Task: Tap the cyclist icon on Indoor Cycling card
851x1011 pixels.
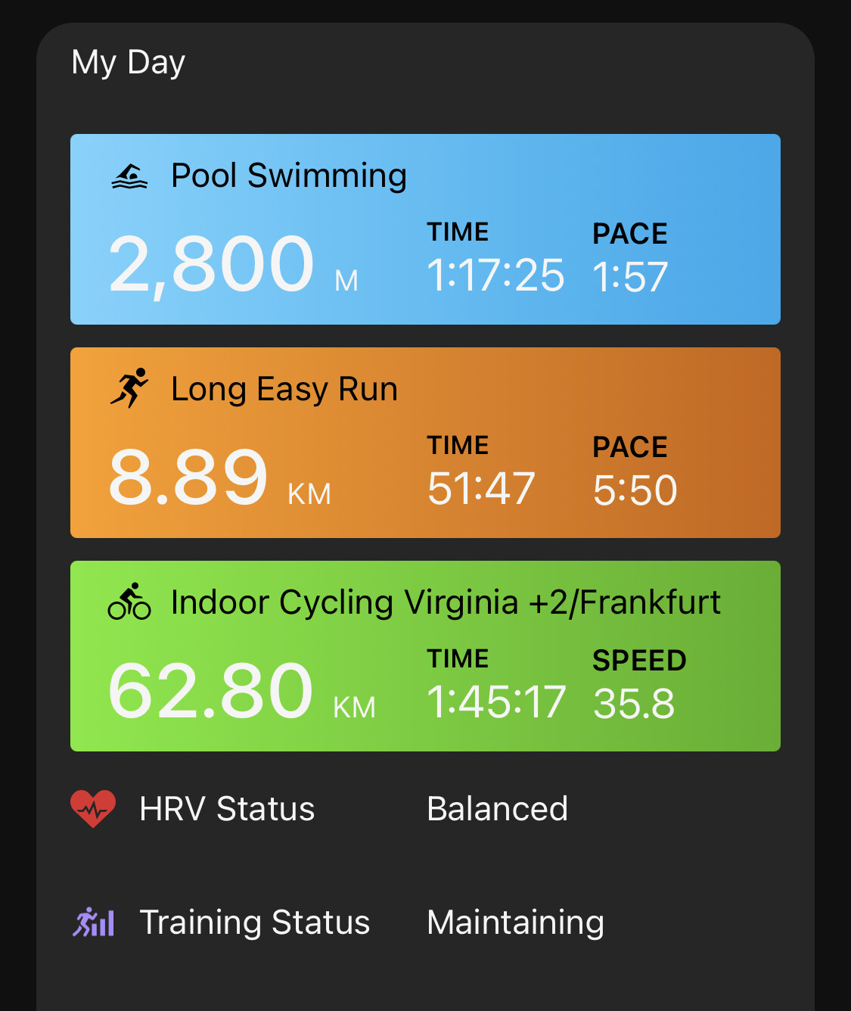Action: 129,602
